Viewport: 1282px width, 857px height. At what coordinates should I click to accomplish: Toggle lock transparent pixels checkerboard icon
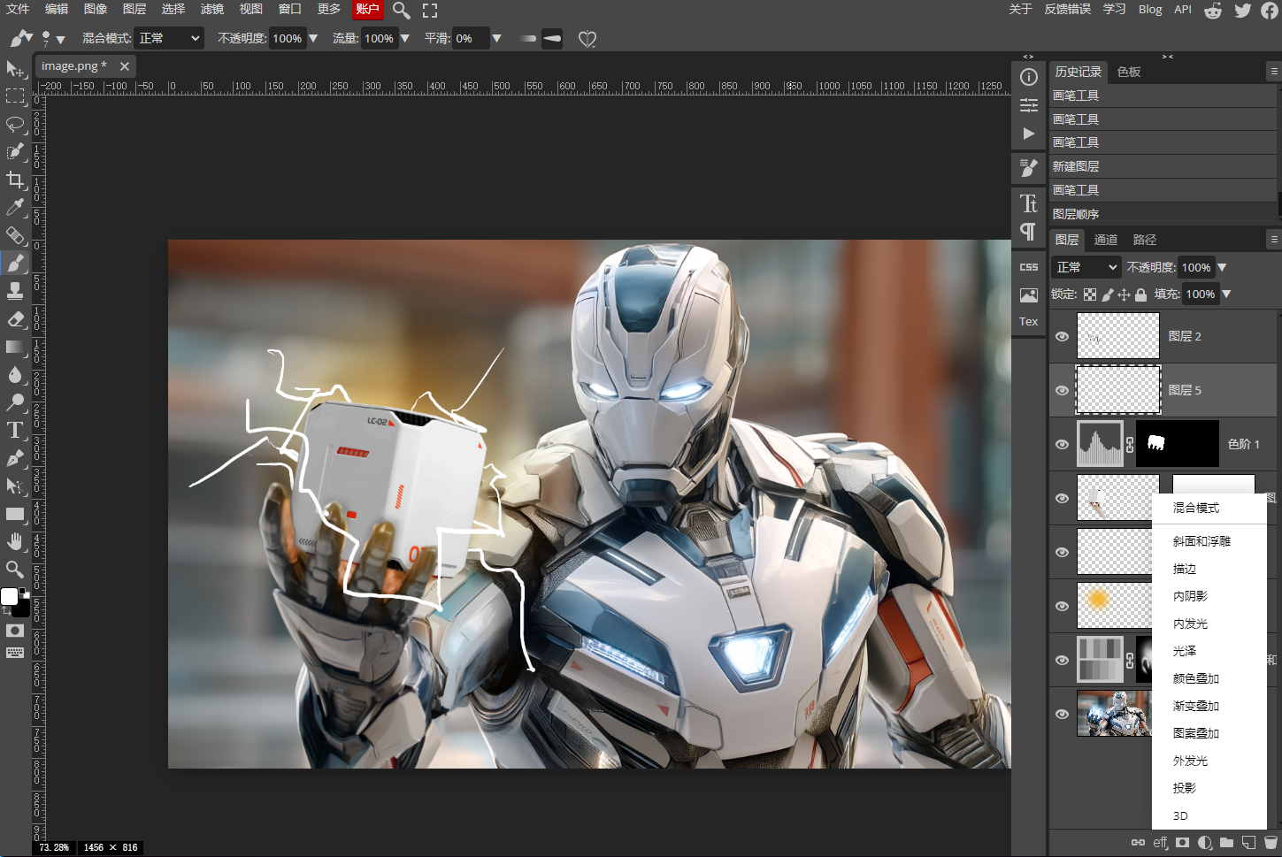click(x=1090, y=295)
